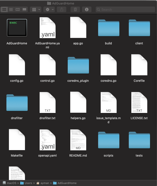The image size is (157, 186).
Task: Select the AdGuardHome exec file icon
Action: tap(17, 28)
